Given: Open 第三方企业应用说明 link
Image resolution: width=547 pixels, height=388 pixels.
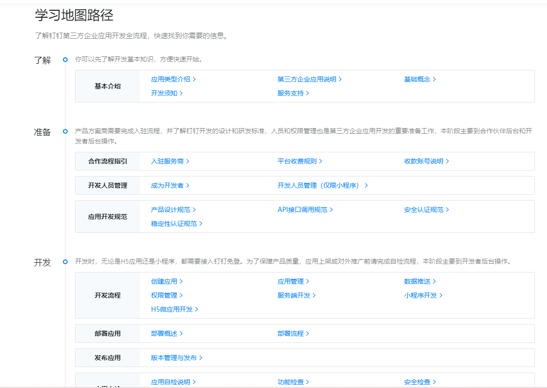Looking at the screenshot, I should point(310,79).
